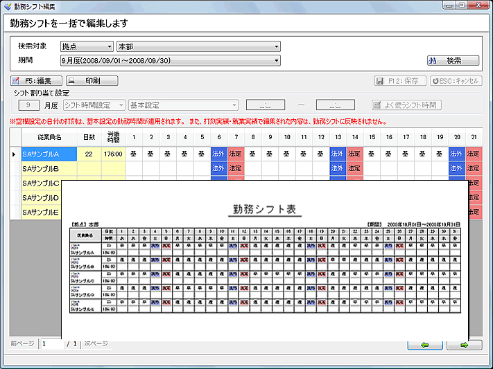Screen dimensions: 493x369
Task: Click day 14 法定 cell for SAサンプルB
Action: (354, 169)
